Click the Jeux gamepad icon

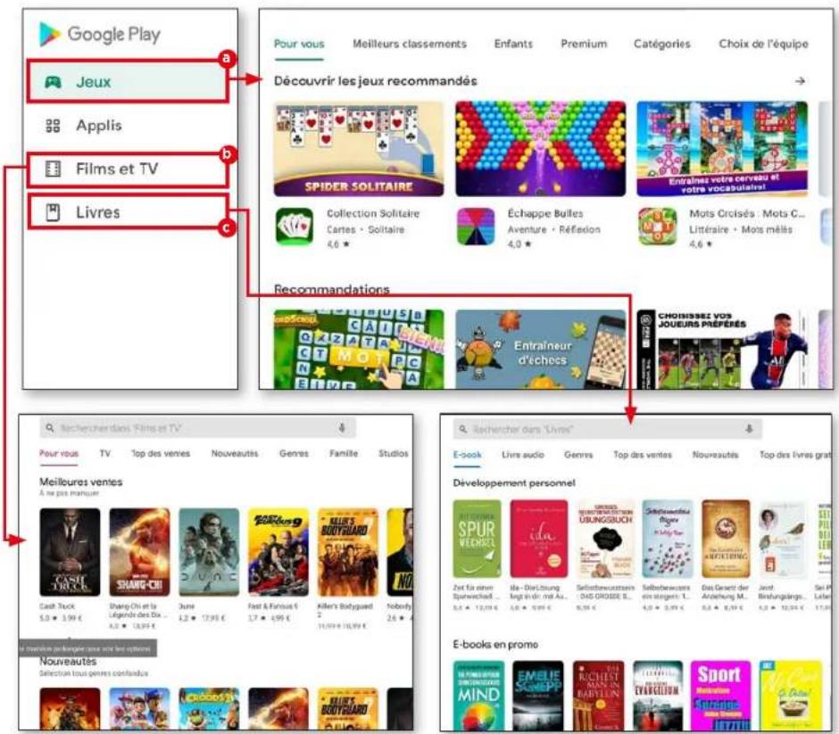53,82
